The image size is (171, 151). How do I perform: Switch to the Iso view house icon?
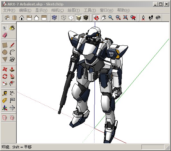(x=7, y=18)
